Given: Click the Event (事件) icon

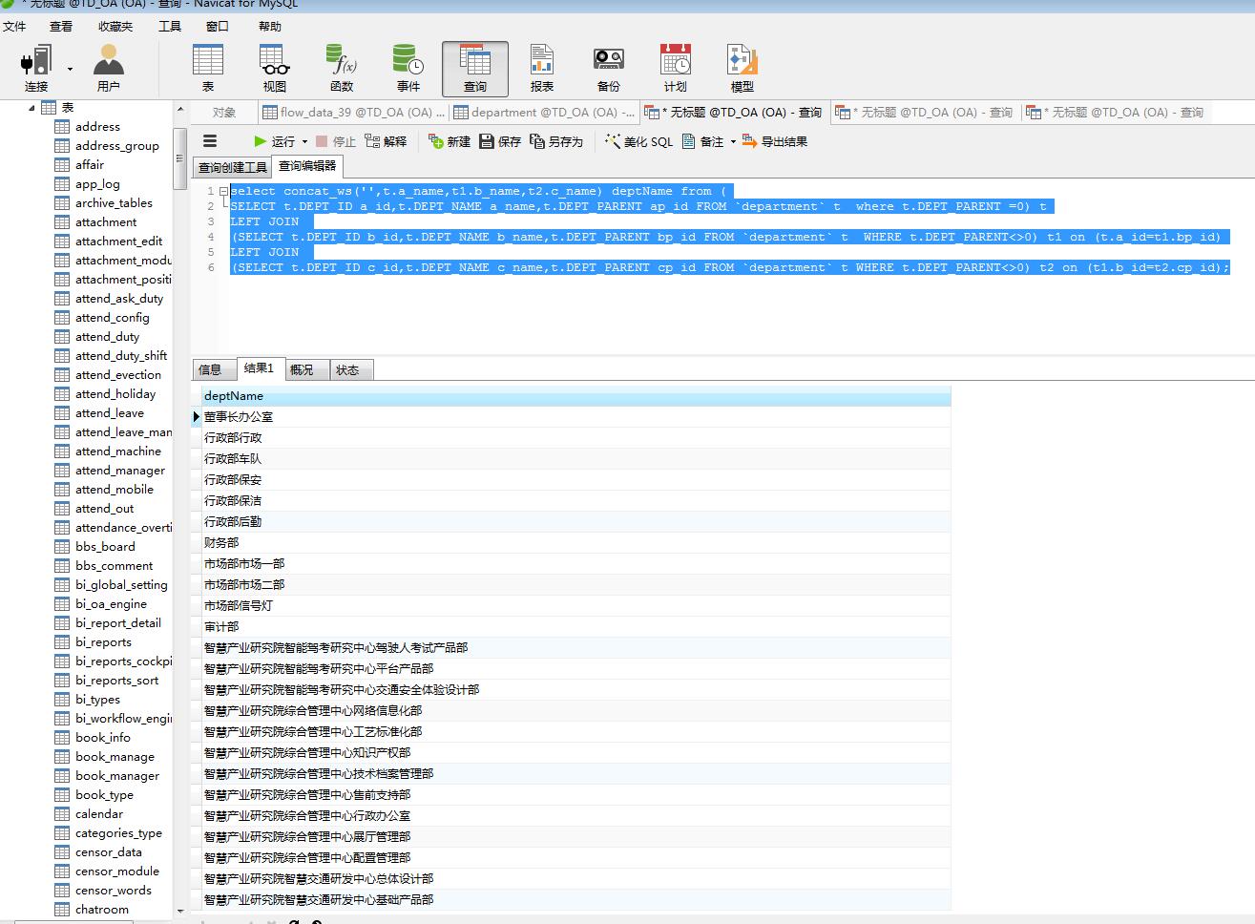Looking at the screenshot, I should click(408, 62).
